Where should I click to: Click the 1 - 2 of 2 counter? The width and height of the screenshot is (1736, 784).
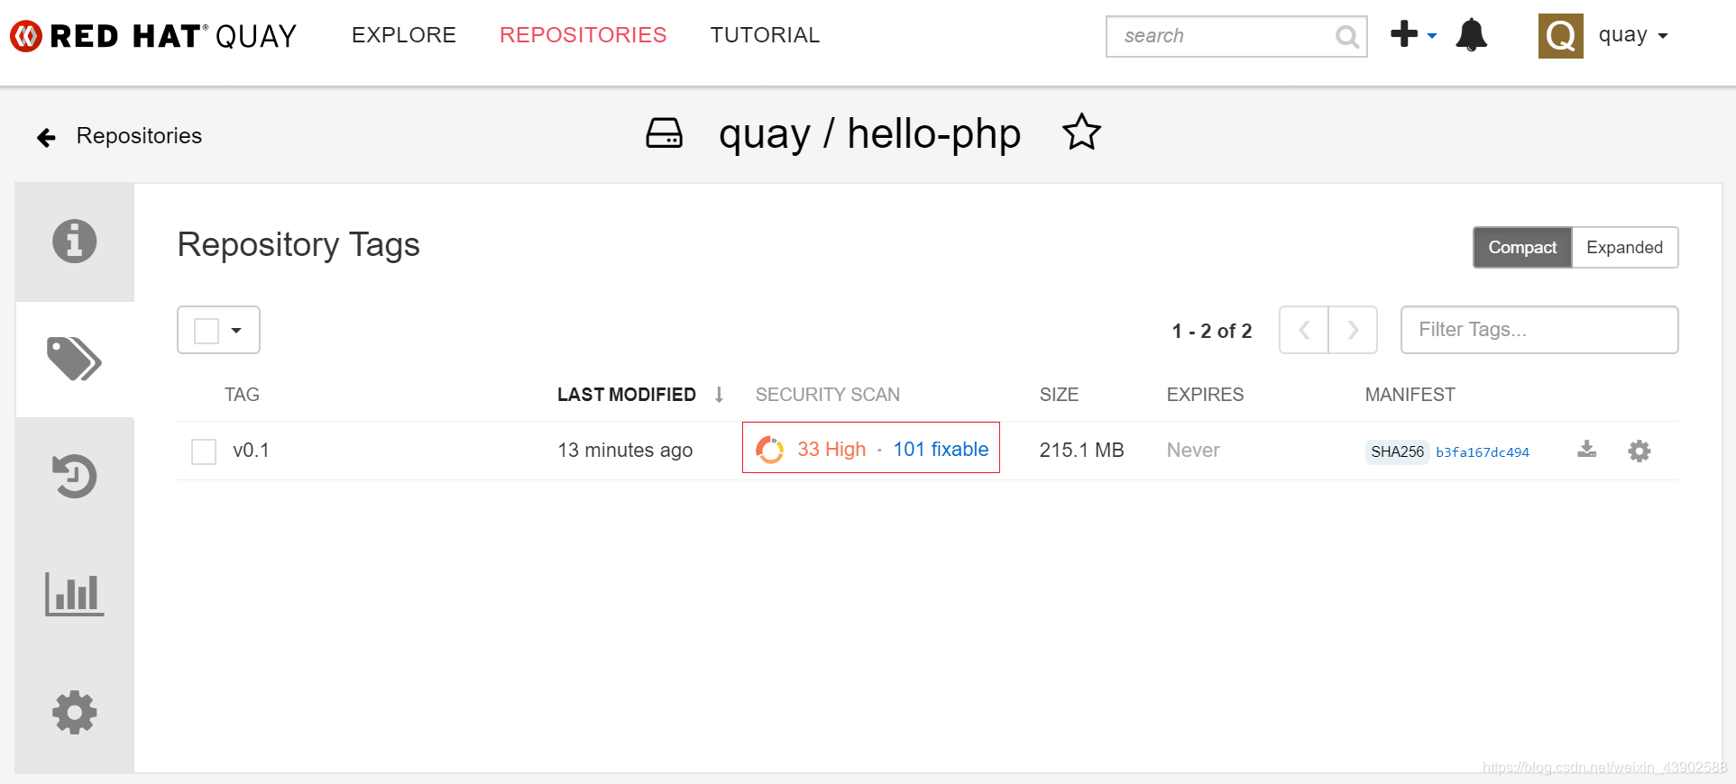(1212, 332)
